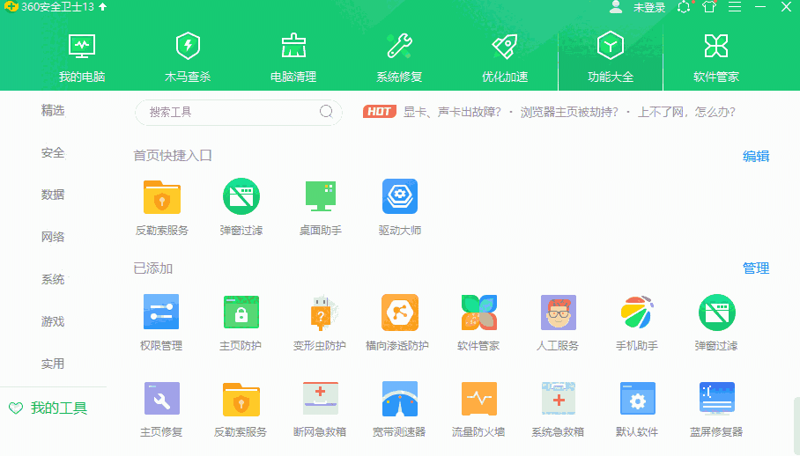Open 人工服务 tool
This screenshot has height=456, width=800.
pyautogui.click(x=558, y=322)
